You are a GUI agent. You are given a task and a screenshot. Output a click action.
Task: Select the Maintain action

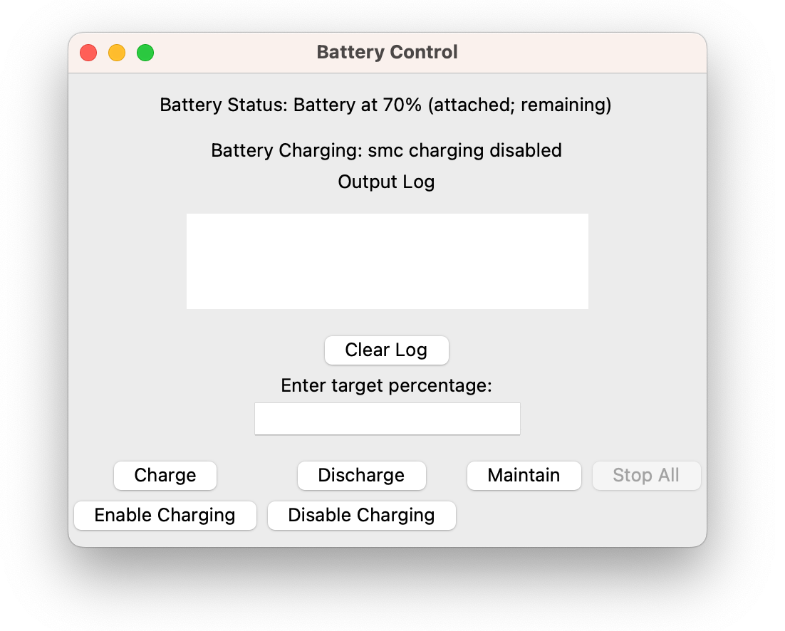tap(524, 476)
